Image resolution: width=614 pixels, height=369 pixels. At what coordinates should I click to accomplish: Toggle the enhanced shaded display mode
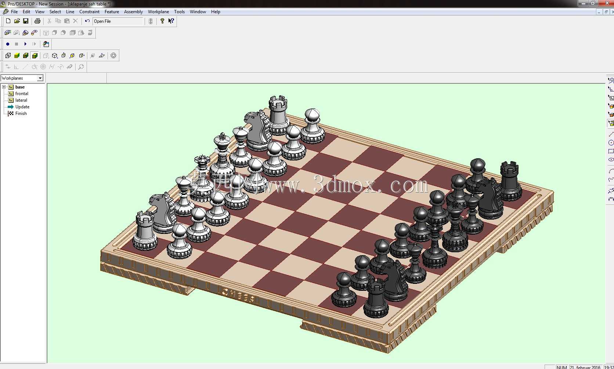tap(35, 55)
